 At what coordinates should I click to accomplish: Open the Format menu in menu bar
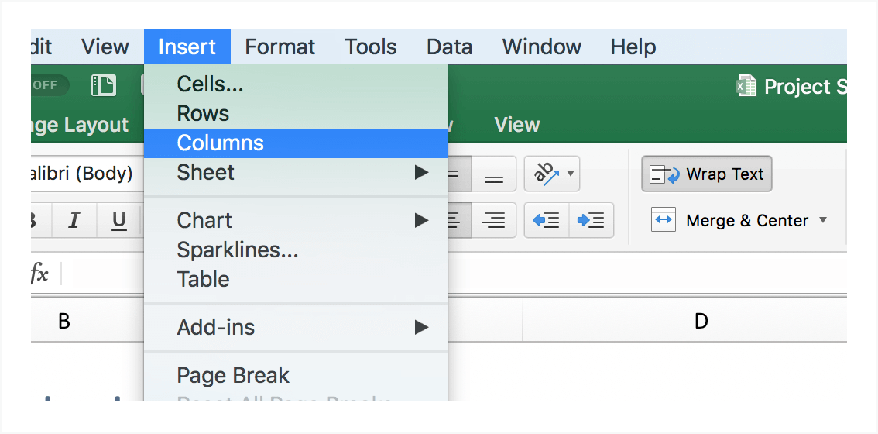tap(280, 47)
